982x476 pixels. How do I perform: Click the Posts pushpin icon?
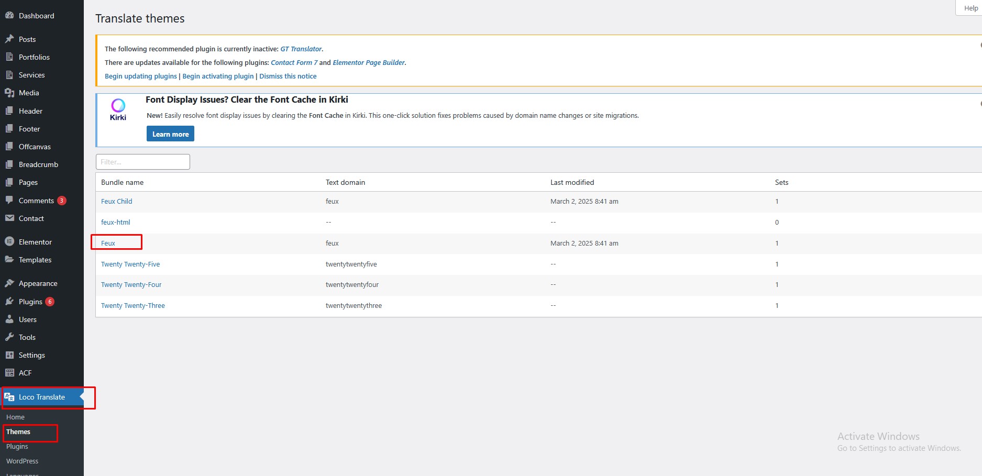click(x=9, y=39)
